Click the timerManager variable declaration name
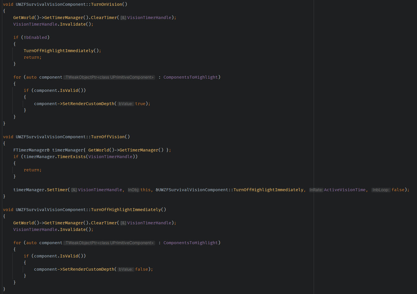 pos(68,150)
